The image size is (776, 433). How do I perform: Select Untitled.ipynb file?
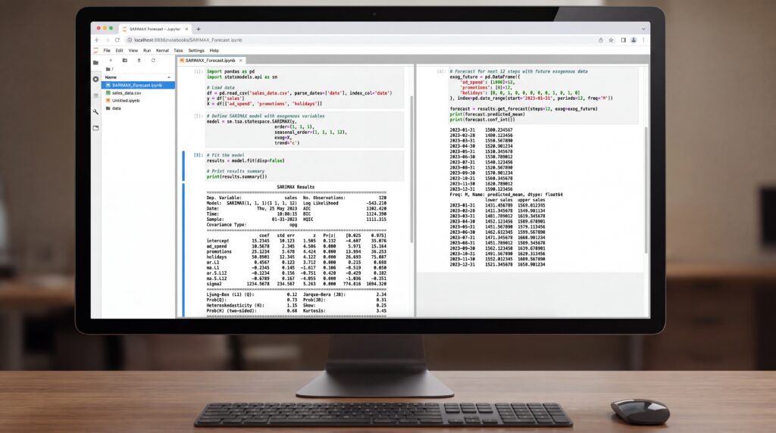pyautogui.click(x=138, y=101)
